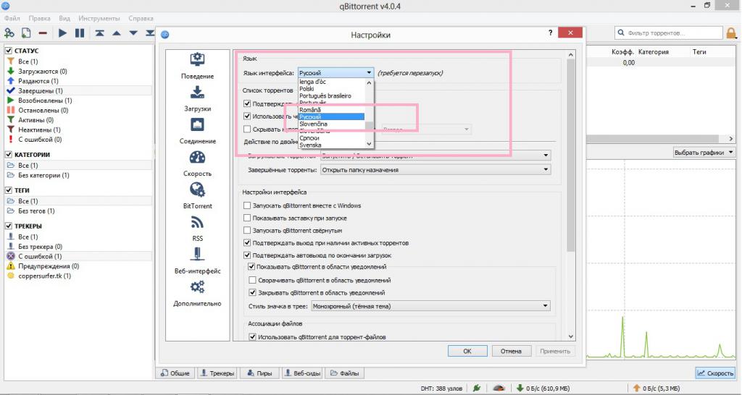Toggle the ТЕГИ section checkbox

9,190
